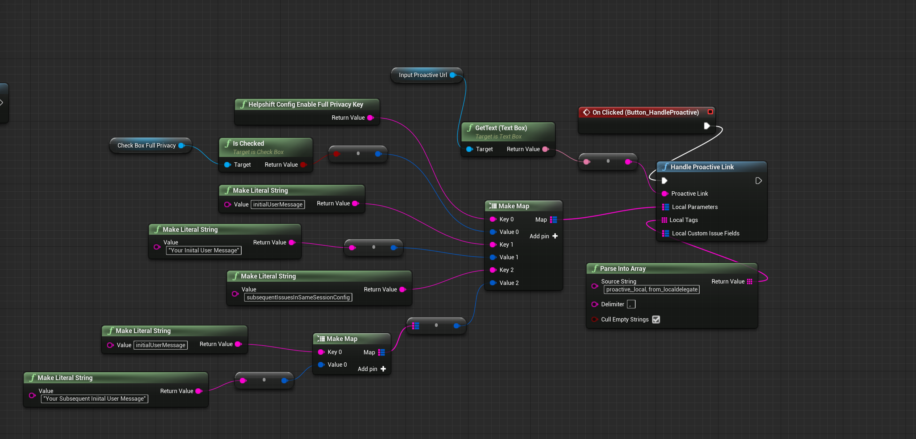
Task: Click the Input Proactive Url variable node
Action: [x=423, y=75]
